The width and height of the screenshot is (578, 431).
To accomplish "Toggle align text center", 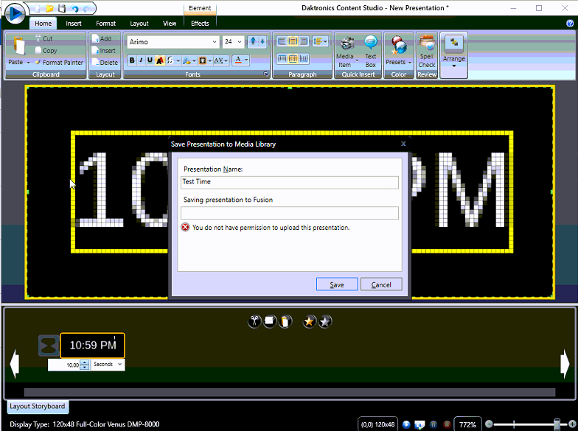I will point(293,41).
